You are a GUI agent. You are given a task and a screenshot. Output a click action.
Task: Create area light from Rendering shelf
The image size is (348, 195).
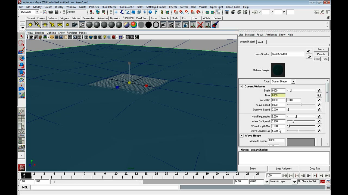tap(60, 25)
